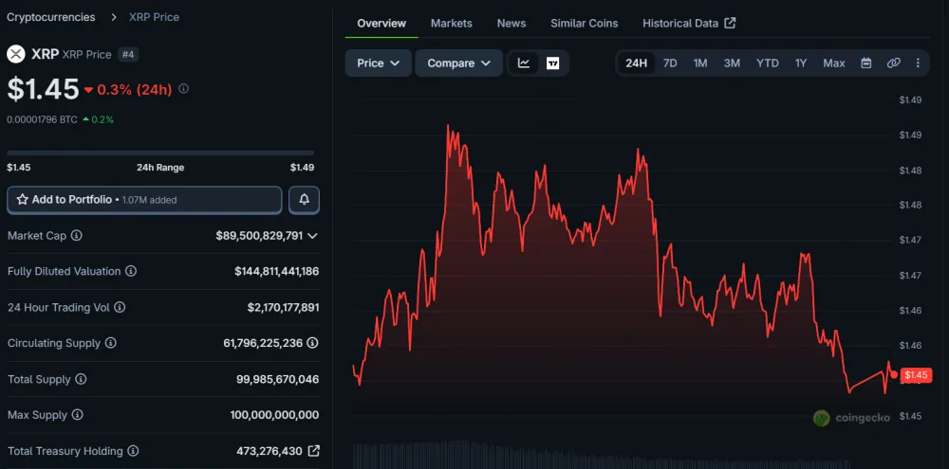Image resolution: width=949 pixels, height=469 pixels.
Task: Show info for Total Treasury Holding
Action: pyautogui.click(x=133, y=451)
